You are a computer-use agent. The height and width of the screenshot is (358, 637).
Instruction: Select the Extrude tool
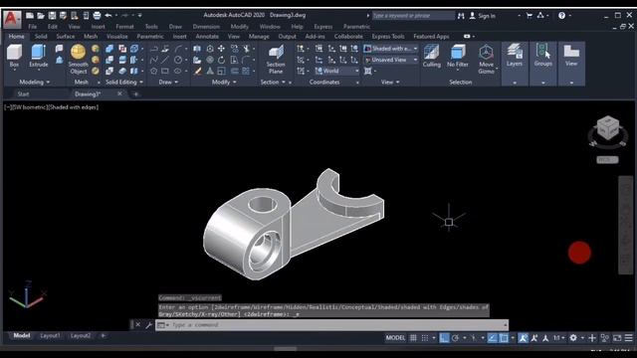(39, 56)
